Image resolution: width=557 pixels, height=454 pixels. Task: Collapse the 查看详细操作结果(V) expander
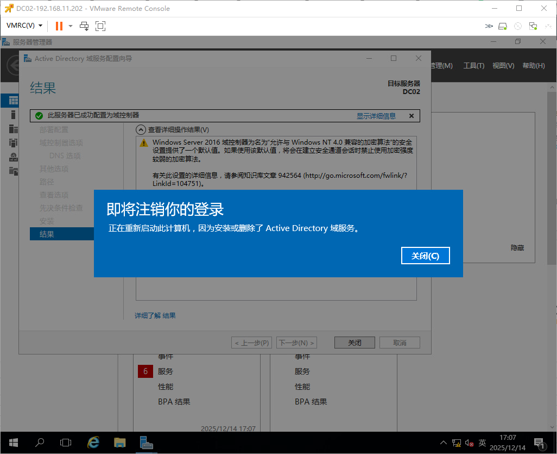pyautogui.click(x=141, y=130)
